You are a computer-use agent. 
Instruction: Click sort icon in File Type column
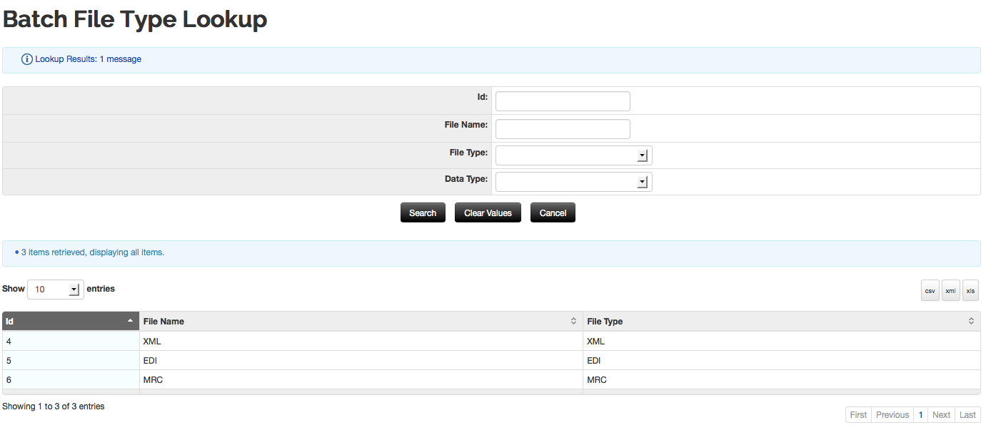pyautogui.click(x=971, y=322)
